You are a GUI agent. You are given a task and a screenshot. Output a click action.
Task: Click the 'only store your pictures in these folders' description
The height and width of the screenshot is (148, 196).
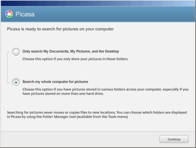tap(75, 59)
